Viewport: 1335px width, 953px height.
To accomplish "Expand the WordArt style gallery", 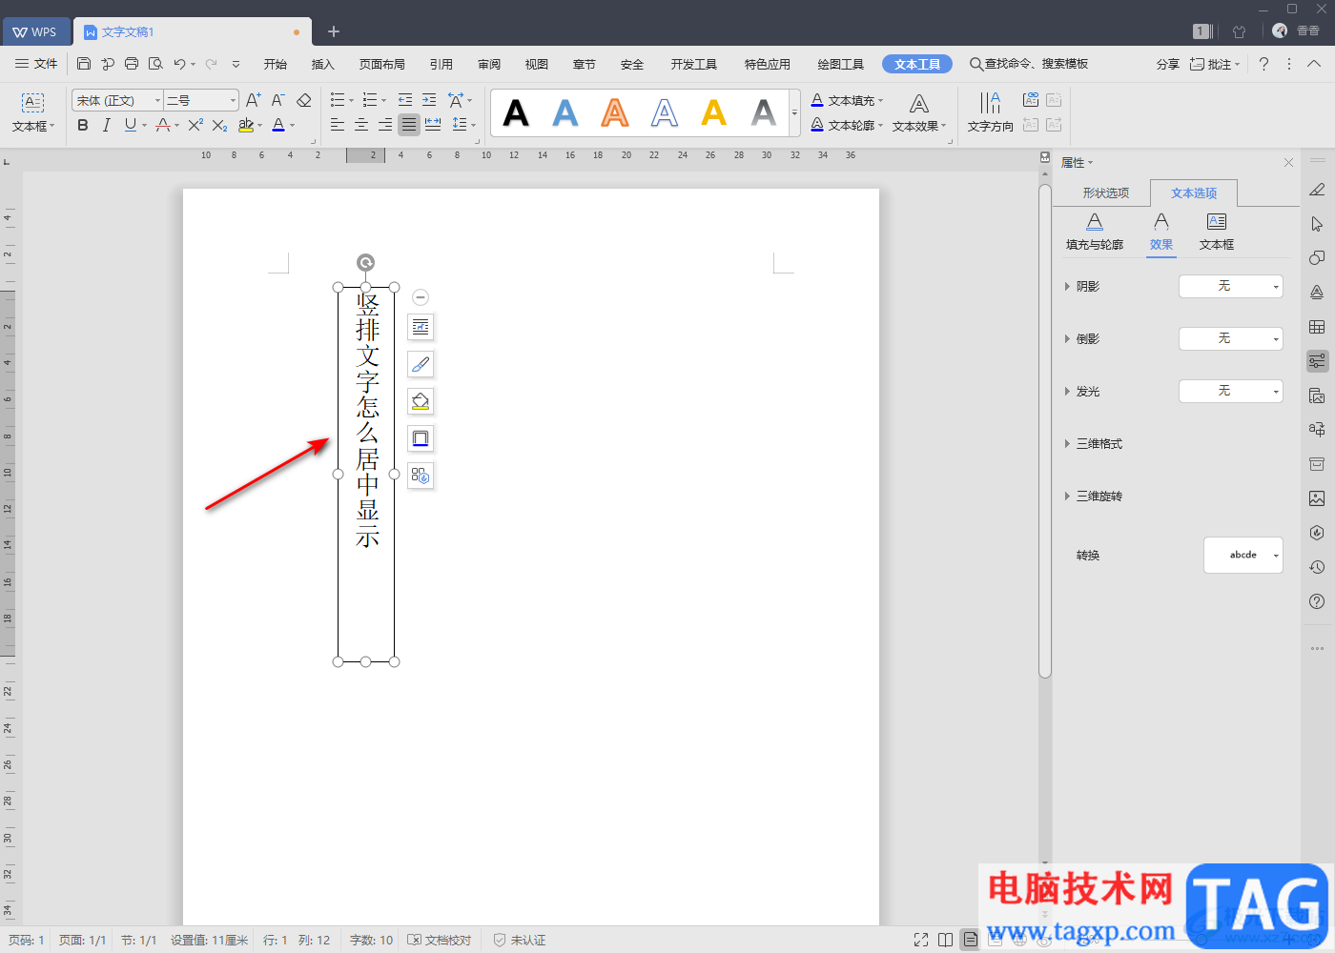I will (795, 112).
